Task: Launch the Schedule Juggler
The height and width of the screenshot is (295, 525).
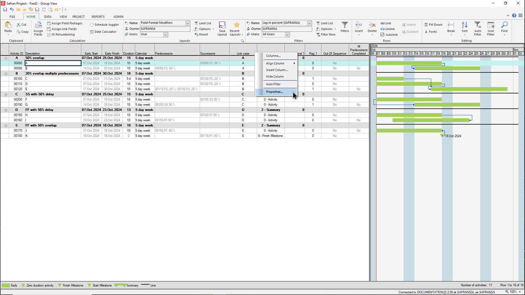Action: [x=105, y=25]
